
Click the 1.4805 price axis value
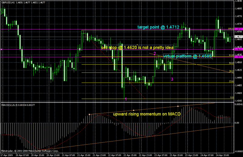[x=239, y=9]
